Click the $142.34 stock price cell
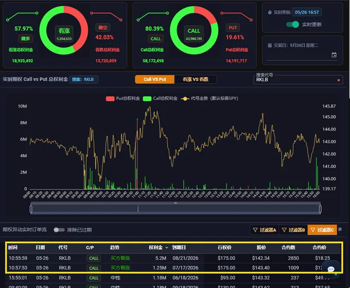This screenshot has width=350, height=288. 261,258
